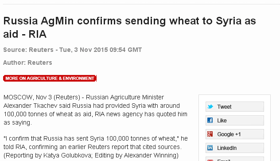
Task: Click the Author: Reuters line
Action: [27, 63]
